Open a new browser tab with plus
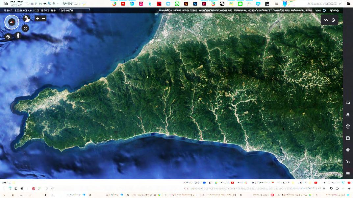 (x=45, y=195)
